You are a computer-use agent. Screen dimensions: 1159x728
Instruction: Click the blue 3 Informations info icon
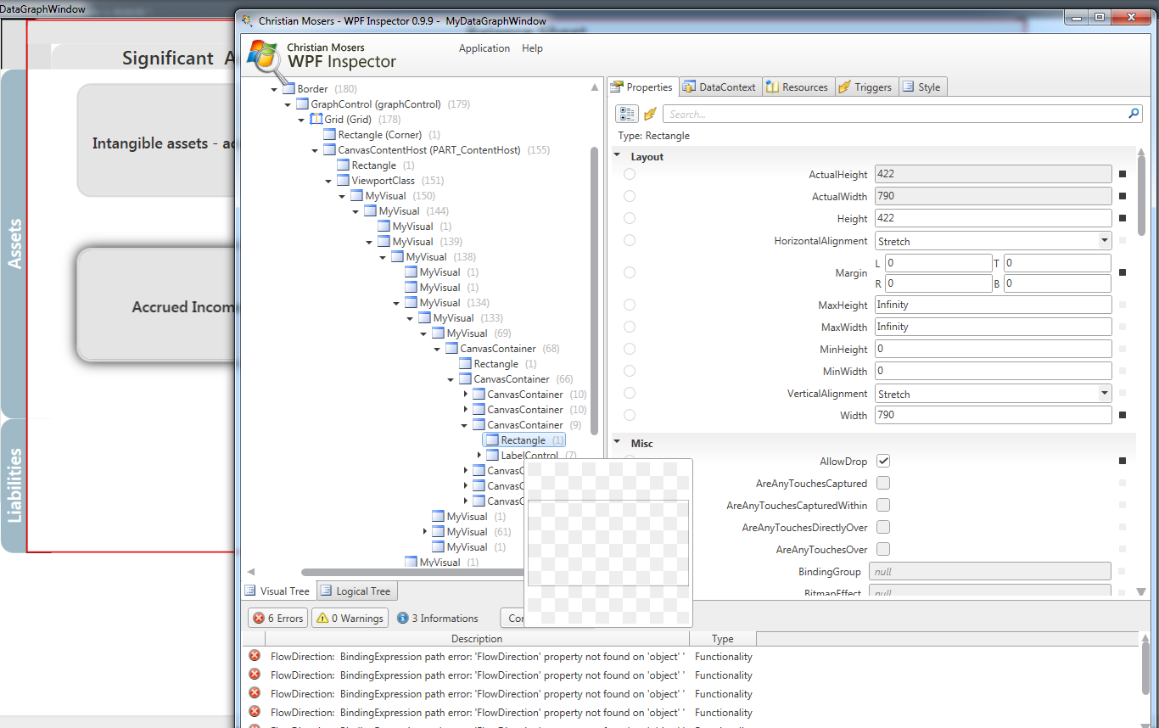403,618
